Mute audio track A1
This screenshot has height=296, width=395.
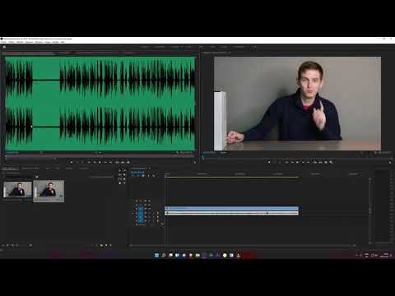(x=149, y=213)
